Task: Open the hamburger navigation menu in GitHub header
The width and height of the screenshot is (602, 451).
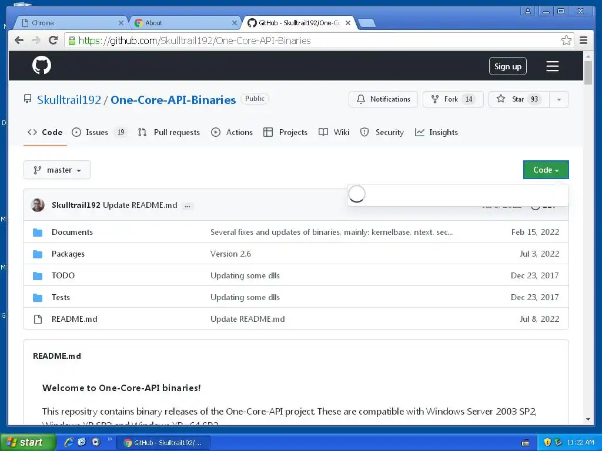Action: point(553,66)
